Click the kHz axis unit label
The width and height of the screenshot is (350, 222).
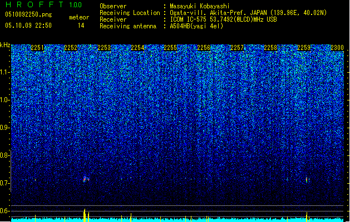5,45
